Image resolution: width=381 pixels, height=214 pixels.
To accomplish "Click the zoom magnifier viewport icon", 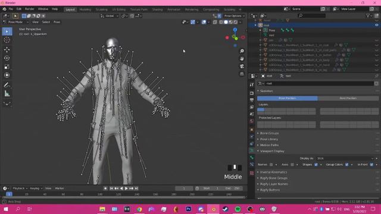I will point(242,51).
